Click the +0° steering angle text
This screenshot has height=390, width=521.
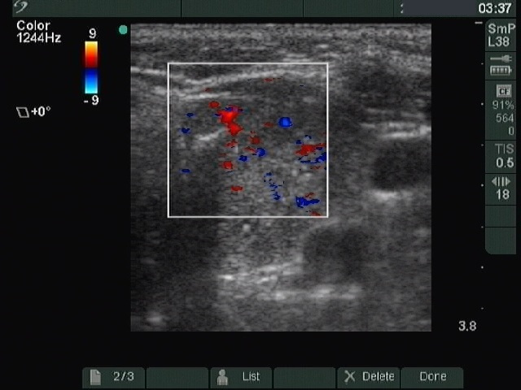coord(41,112)
